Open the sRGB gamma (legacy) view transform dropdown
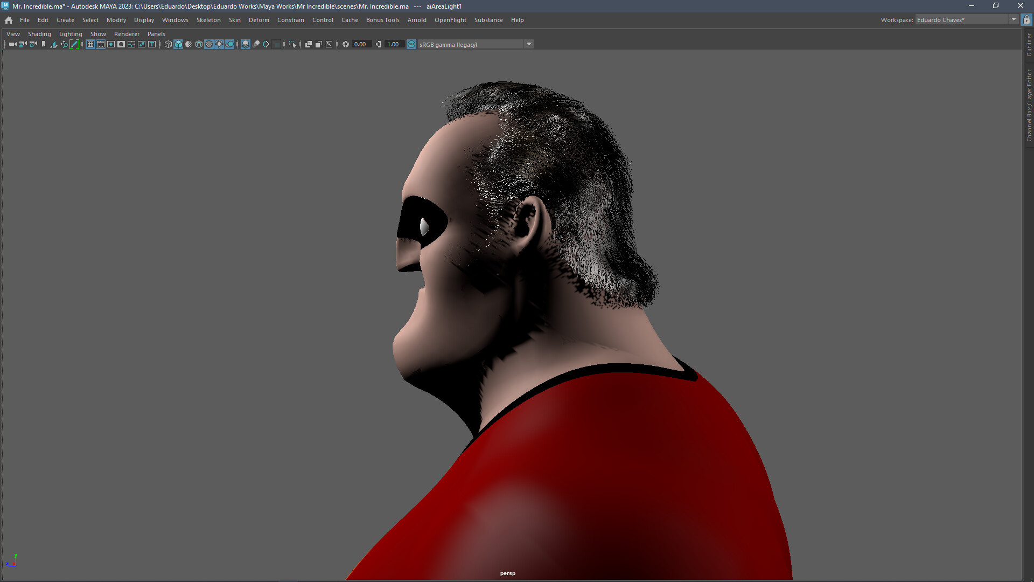The width and height of the screenshot is (1034, 582). click(x=529, y=44)
